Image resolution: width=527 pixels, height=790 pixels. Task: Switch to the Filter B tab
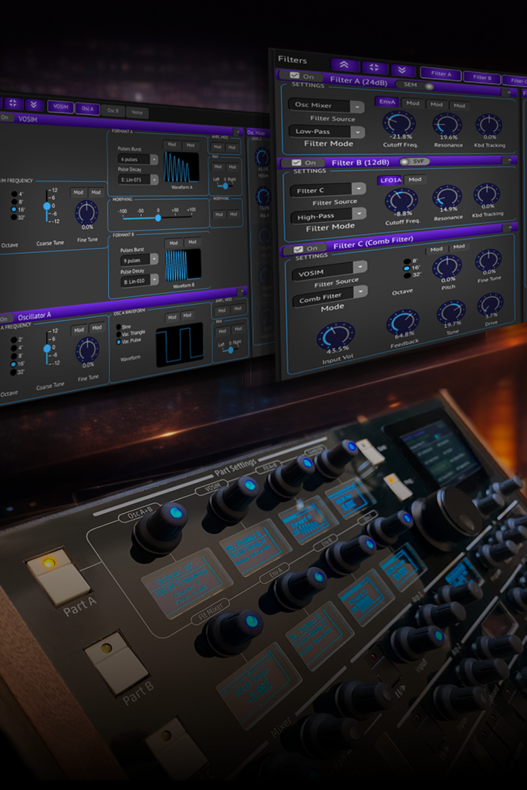point(481,77)
